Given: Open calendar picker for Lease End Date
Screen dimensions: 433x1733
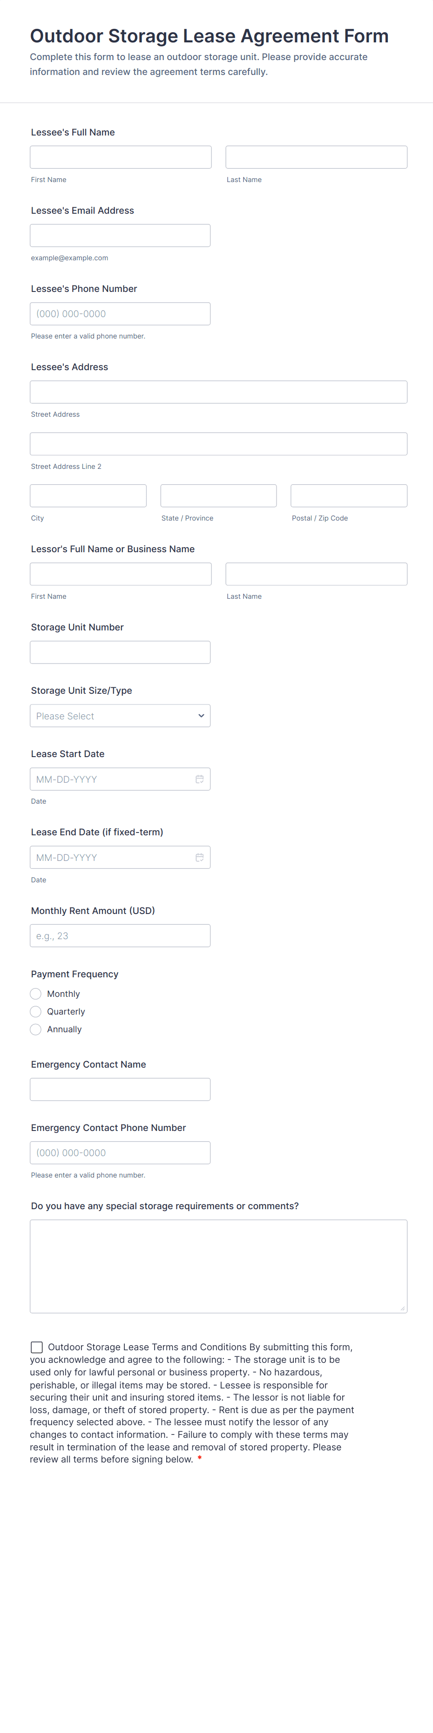Looking at the screenshot, I should point(199,857).
